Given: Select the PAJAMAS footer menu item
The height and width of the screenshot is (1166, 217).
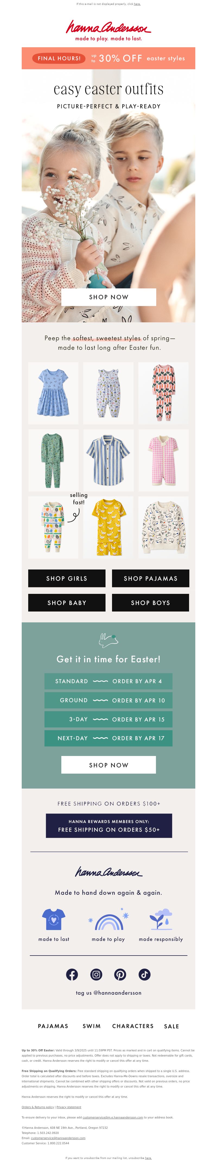Looking at the screenshot, I should point(53,1026).
